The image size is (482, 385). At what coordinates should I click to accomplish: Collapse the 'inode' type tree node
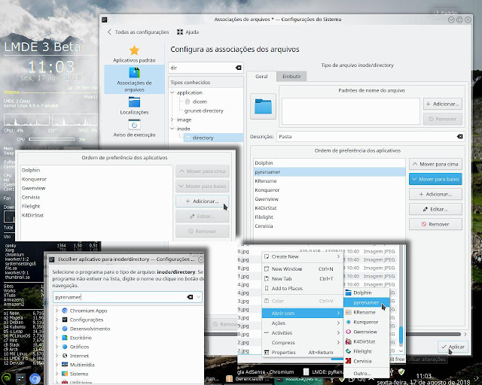point(172,129)
